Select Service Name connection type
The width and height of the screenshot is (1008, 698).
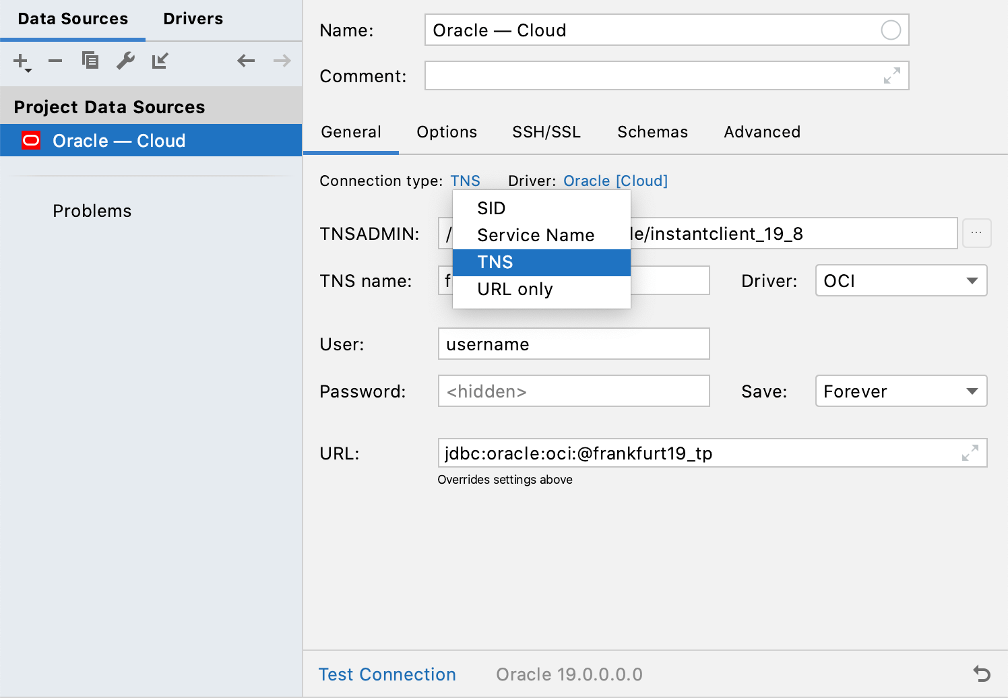[536, 234]
